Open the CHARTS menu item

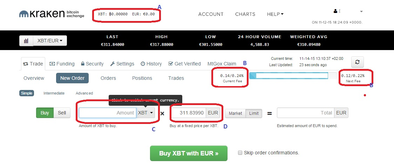(x=245, y=14)
